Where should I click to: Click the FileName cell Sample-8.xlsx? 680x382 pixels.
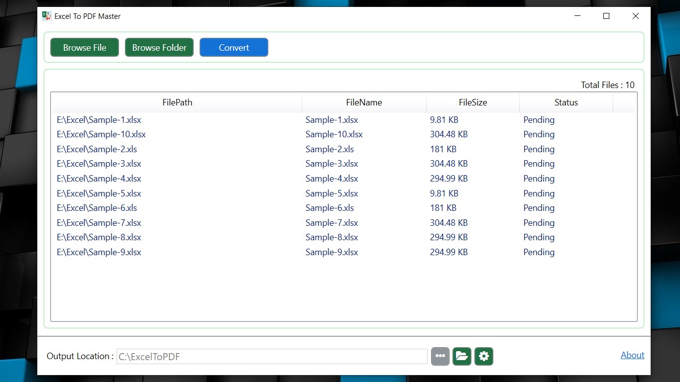coord(332,237)
